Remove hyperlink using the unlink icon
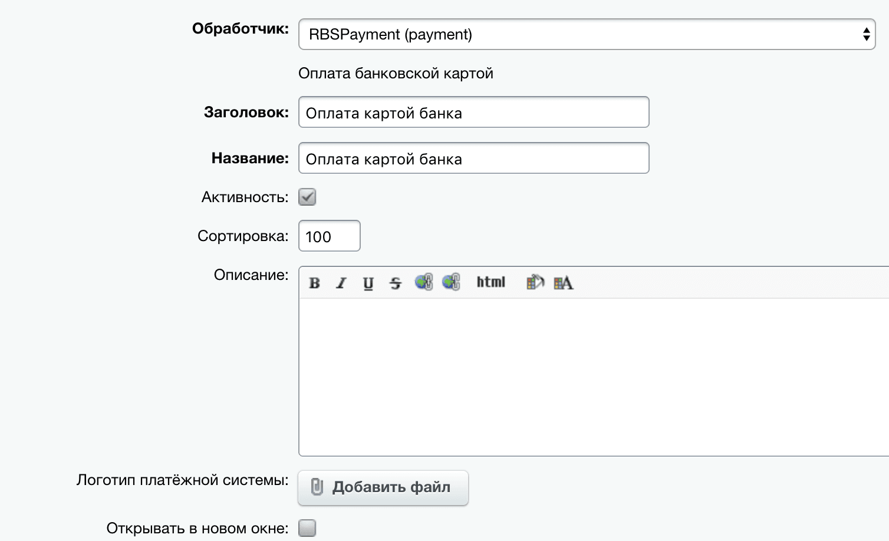 click(451, 282)
